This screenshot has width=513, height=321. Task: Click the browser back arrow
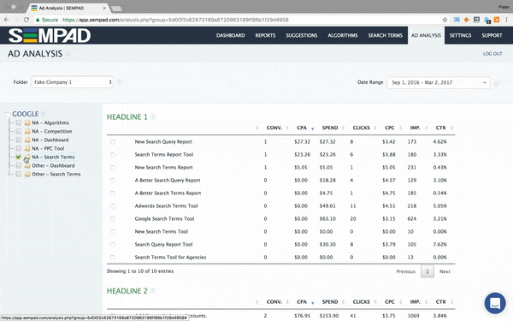(x=7, y=20)
